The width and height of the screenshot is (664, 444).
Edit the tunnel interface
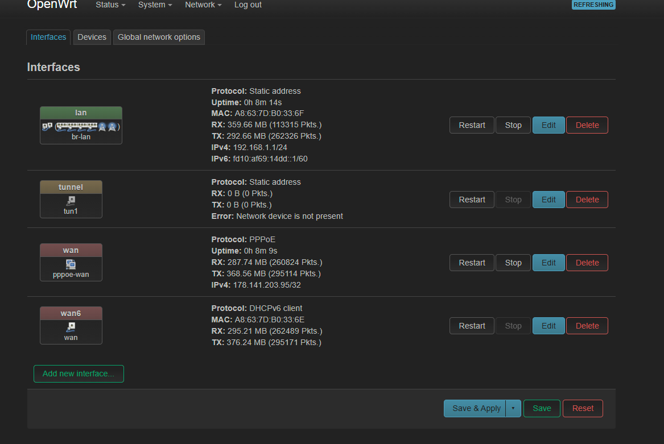point(548,200)
